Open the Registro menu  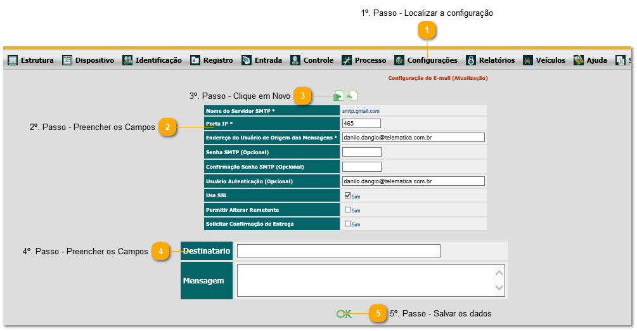[x=212, y=60]
